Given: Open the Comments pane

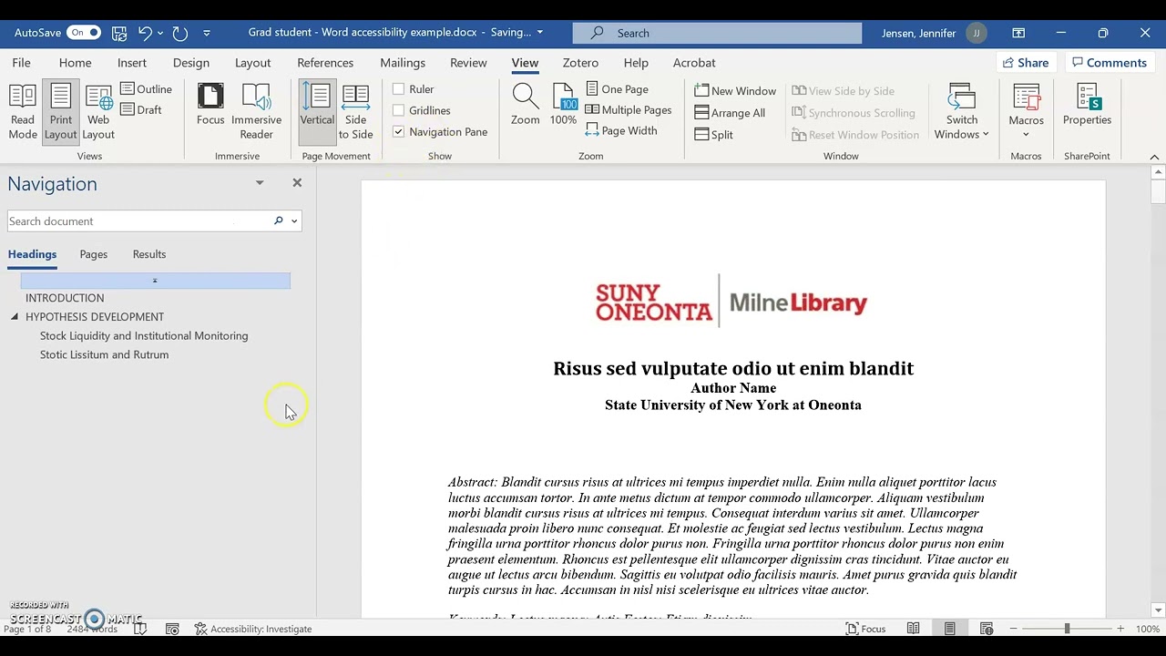Looking at the screenshot, I should click(x=1109, y=63).
